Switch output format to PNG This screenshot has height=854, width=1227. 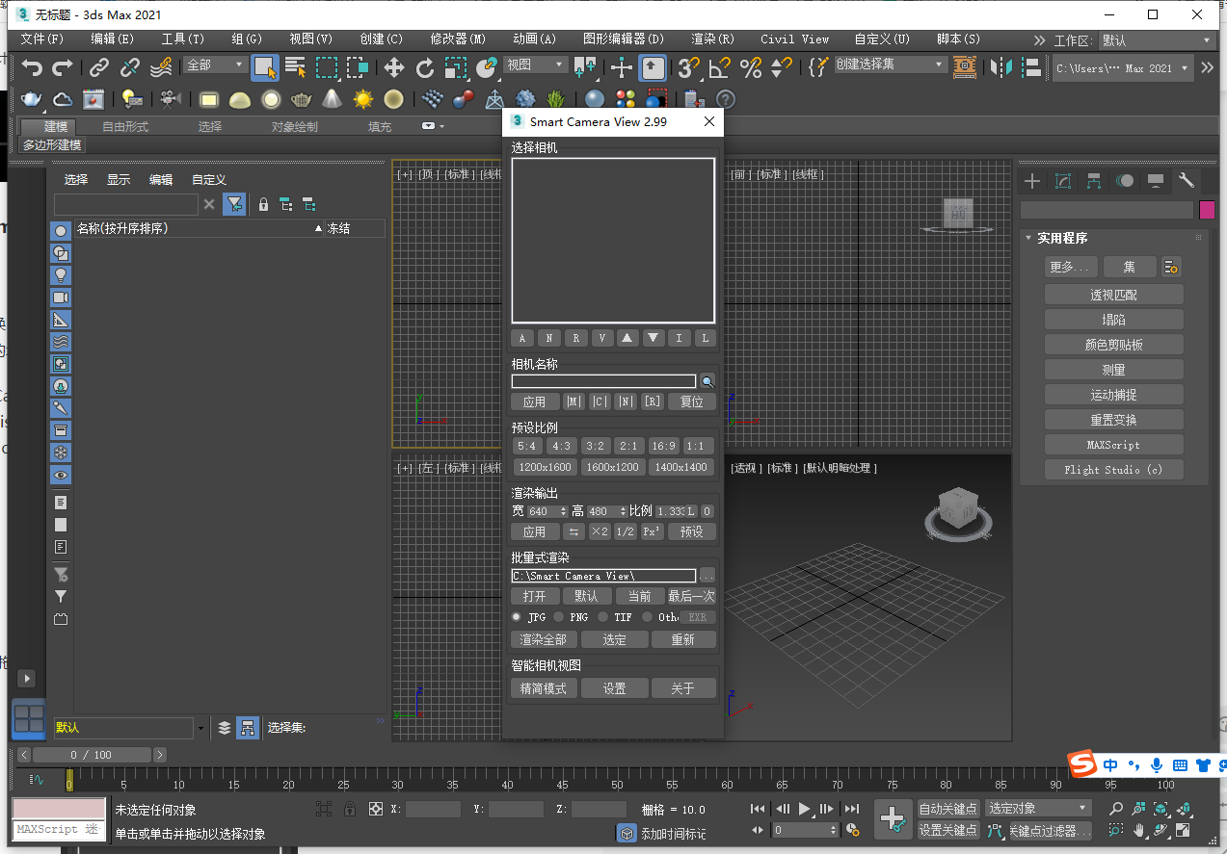pos(559,617)
